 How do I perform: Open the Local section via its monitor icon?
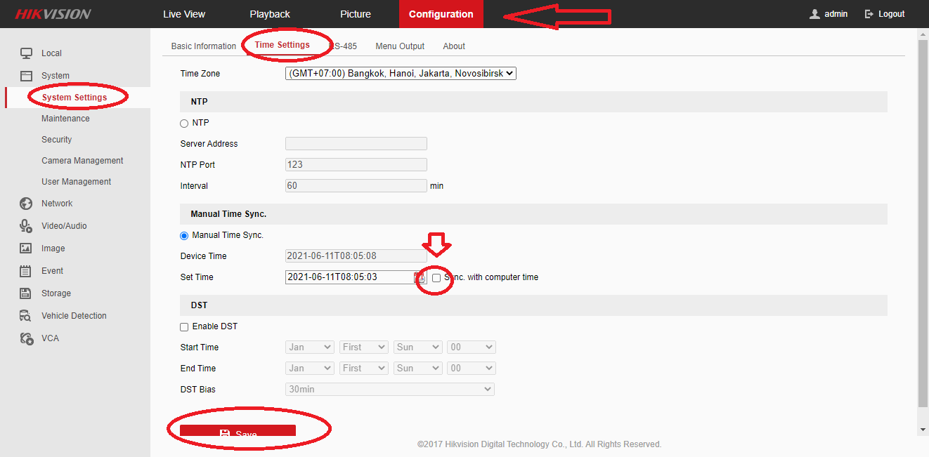(26, 53)
